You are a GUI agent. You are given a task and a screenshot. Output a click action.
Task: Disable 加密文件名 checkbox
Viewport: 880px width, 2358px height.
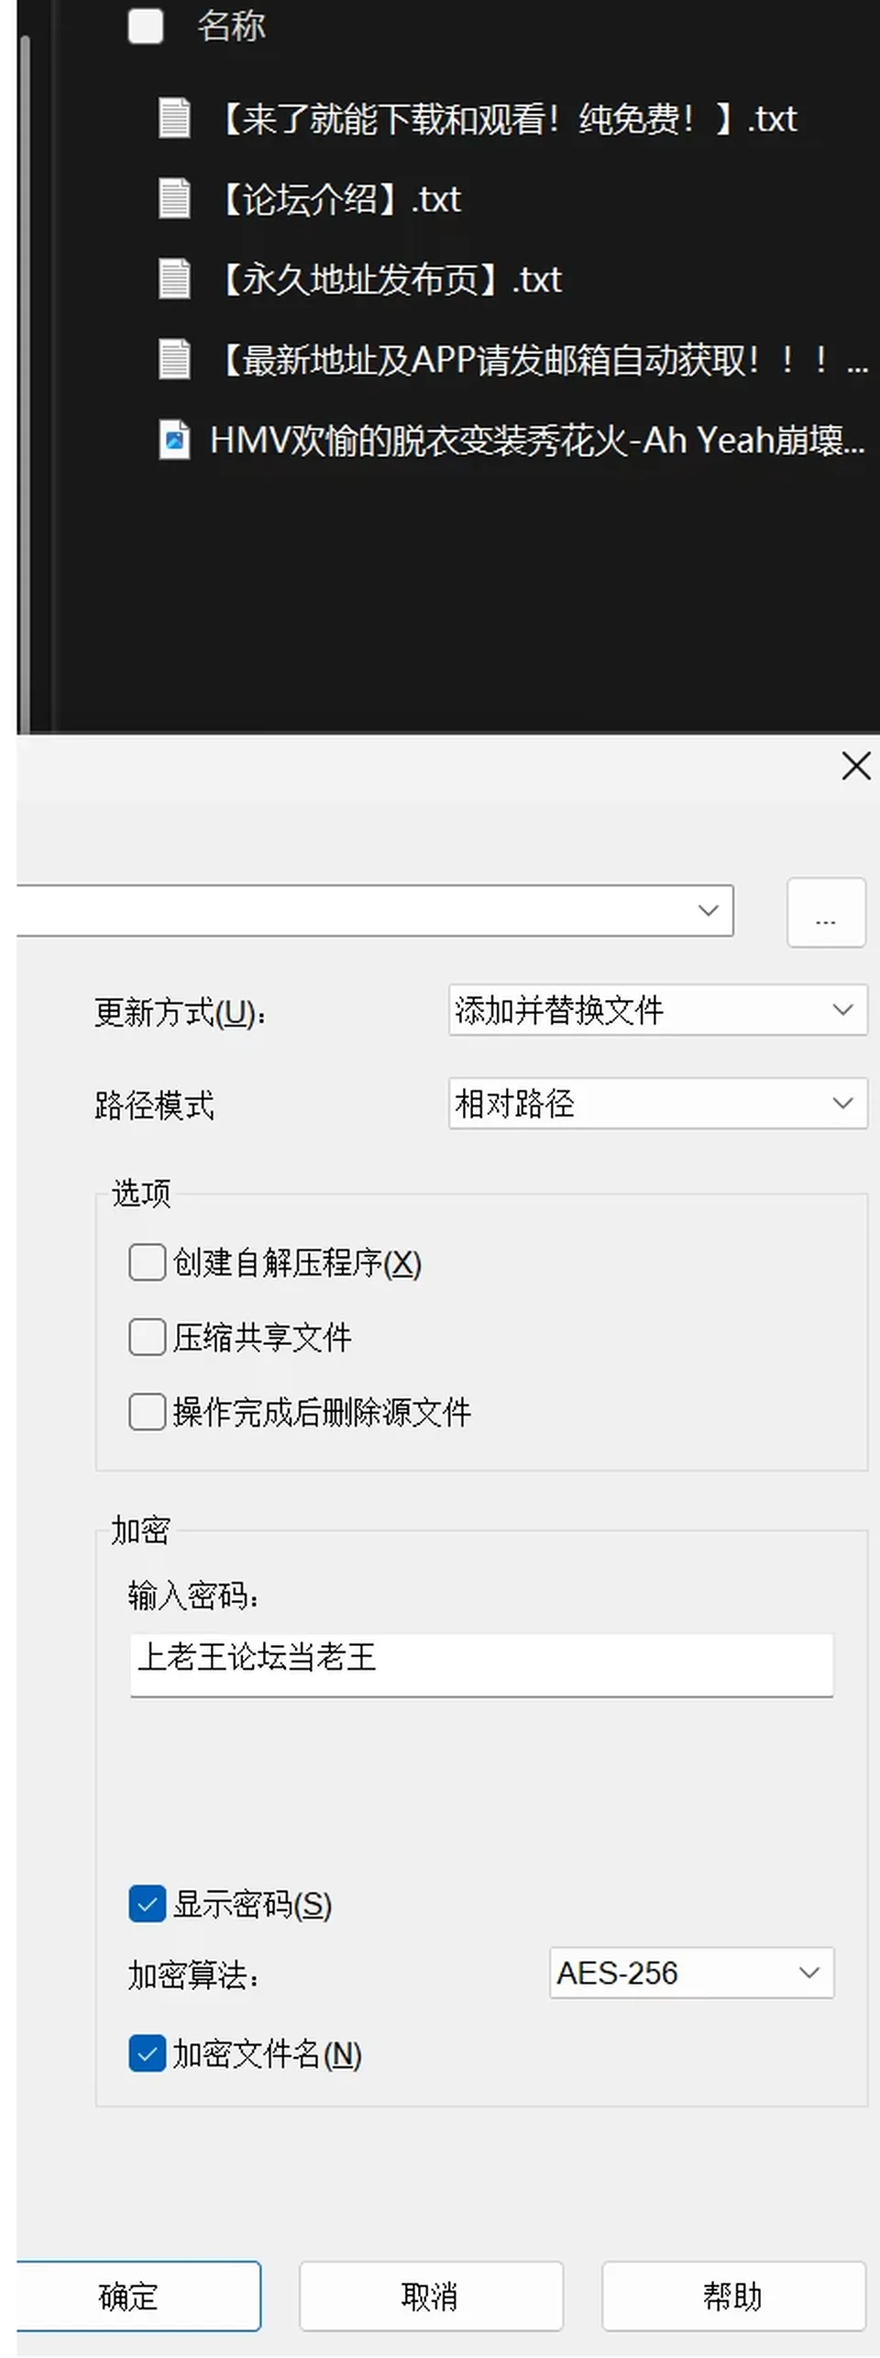(x=147, y=2053)
